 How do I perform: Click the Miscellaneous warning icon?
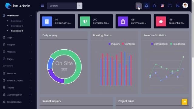4,102
